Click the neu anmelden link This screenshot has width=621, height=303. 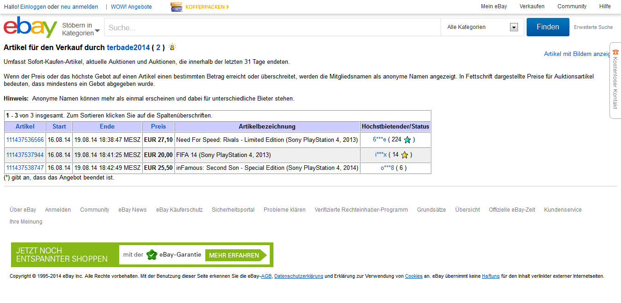pos(79,7)
